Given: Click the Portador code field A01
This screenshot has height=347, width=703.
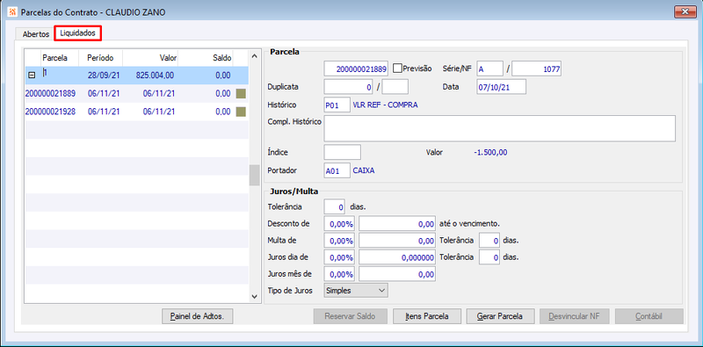Looking at the screenshot, I should pyautogui.click(x=337, y=170).
